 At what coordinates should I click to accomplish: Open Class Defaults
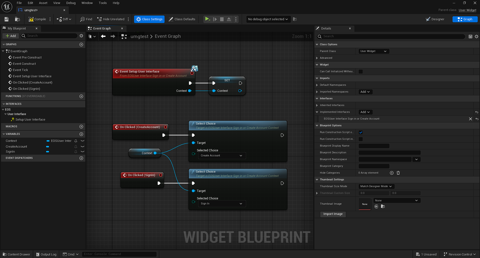[182, 19]
